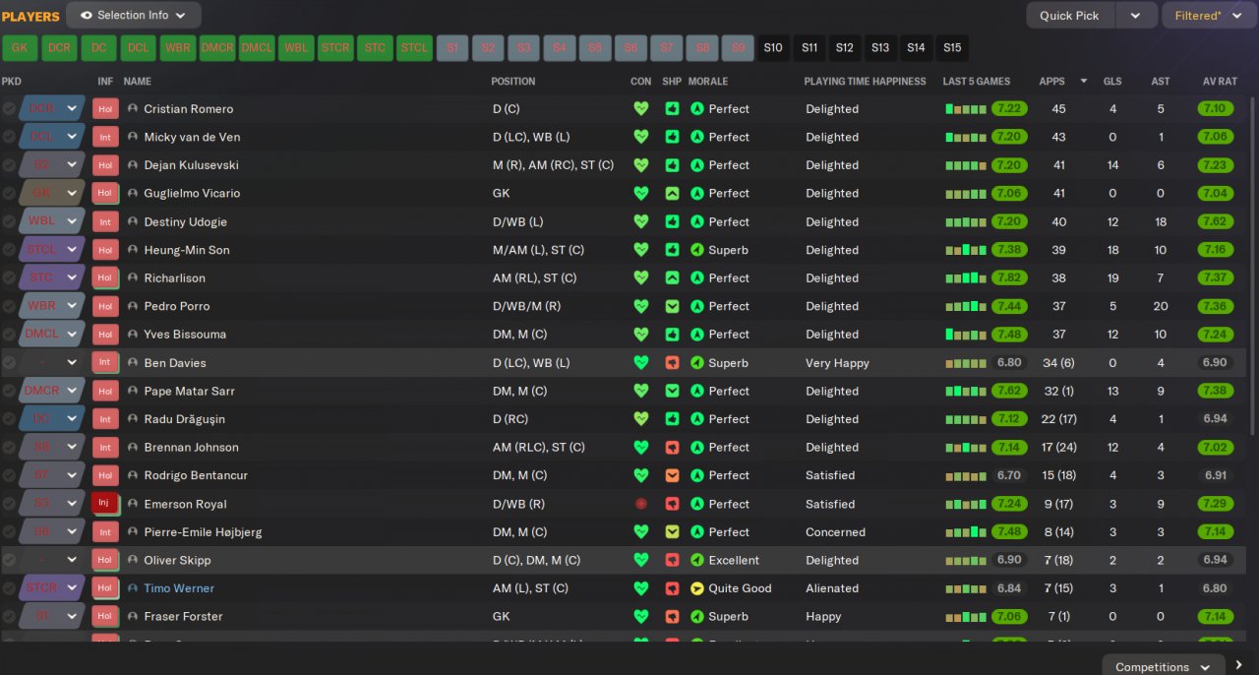This screenshot has width=1259, height=675.
Task: Click the sharpness icon for Brennan Johnson
Action: point(672,448)
